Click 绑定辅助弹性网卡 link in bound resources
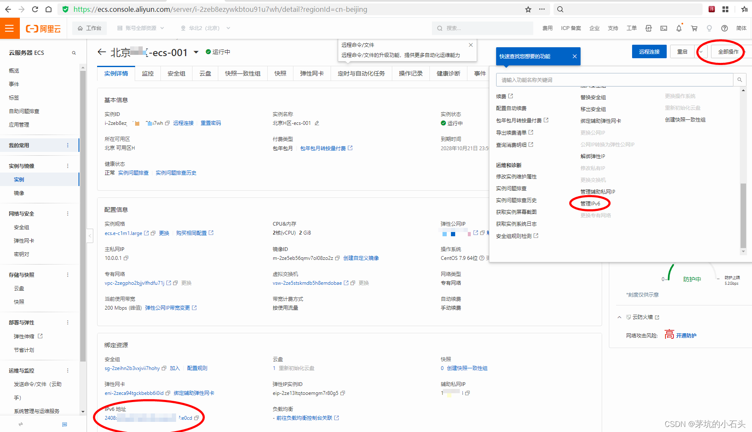The height and width of the screenshot is (432, 752). [x=194, y=393]
